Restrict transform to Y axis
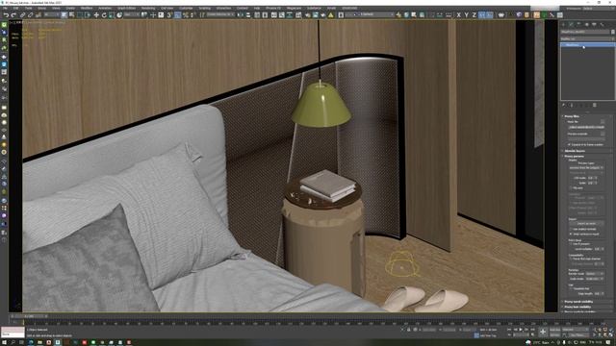Viewport: 616px width, 346px height. (x=466, y=15)
